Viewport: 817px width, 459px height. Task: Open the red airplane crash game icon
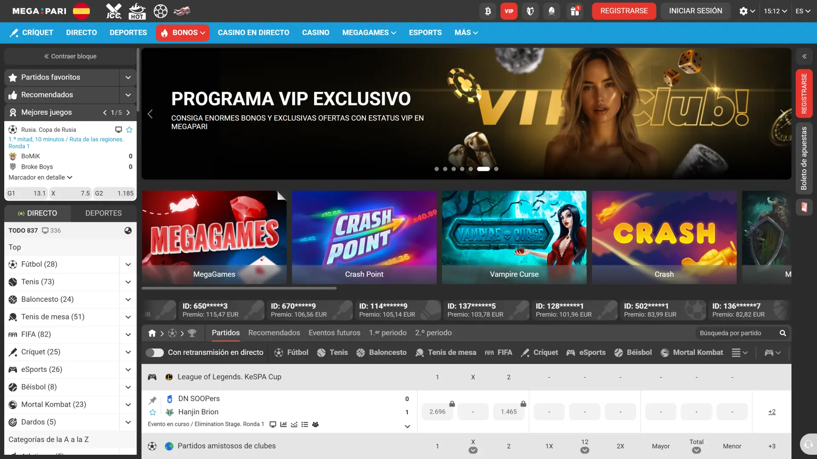tap(182, 11)
